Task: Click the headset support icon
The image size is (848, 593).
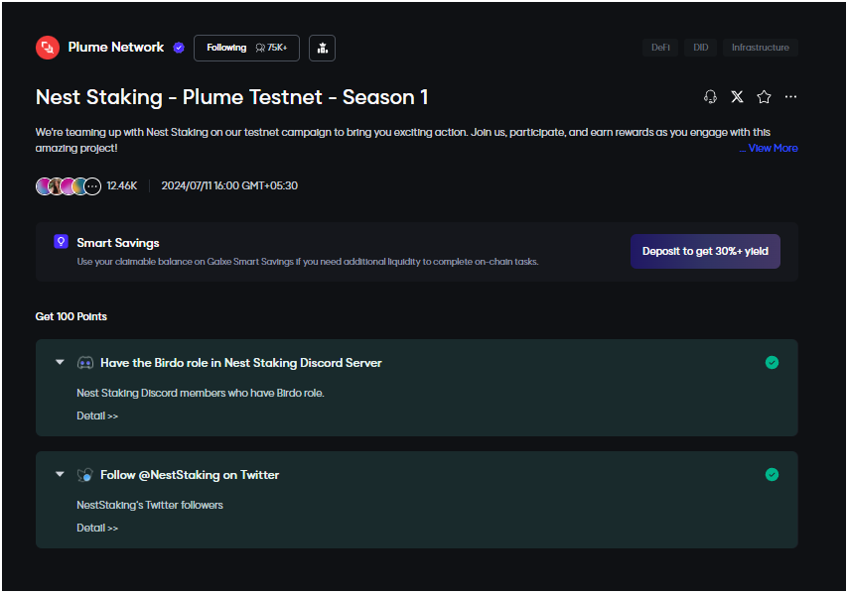Action: pyautogui.click(x=710, y=96)
